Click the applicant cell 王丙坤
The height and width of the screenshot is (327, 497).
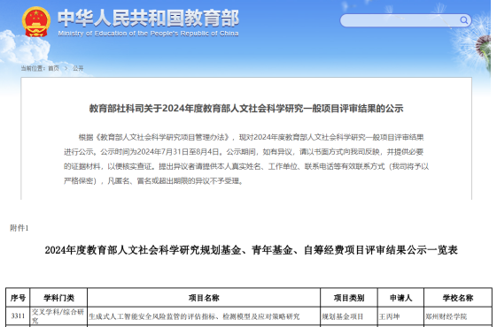tap(400, 316)
